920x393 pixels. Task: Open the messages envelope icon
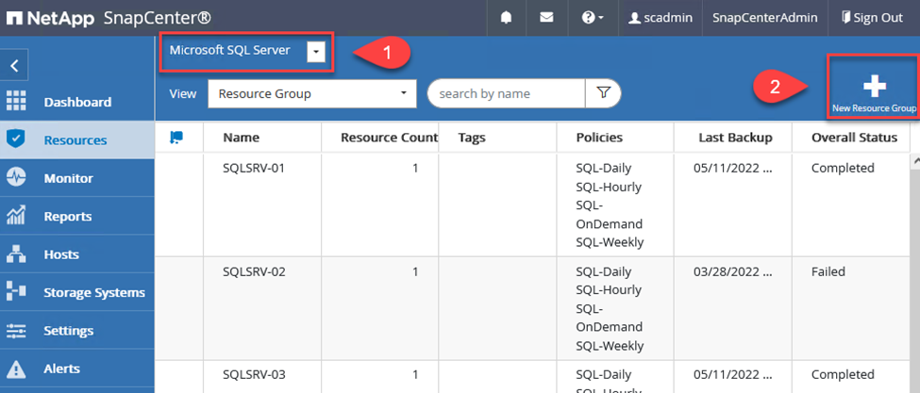[545, 17]
